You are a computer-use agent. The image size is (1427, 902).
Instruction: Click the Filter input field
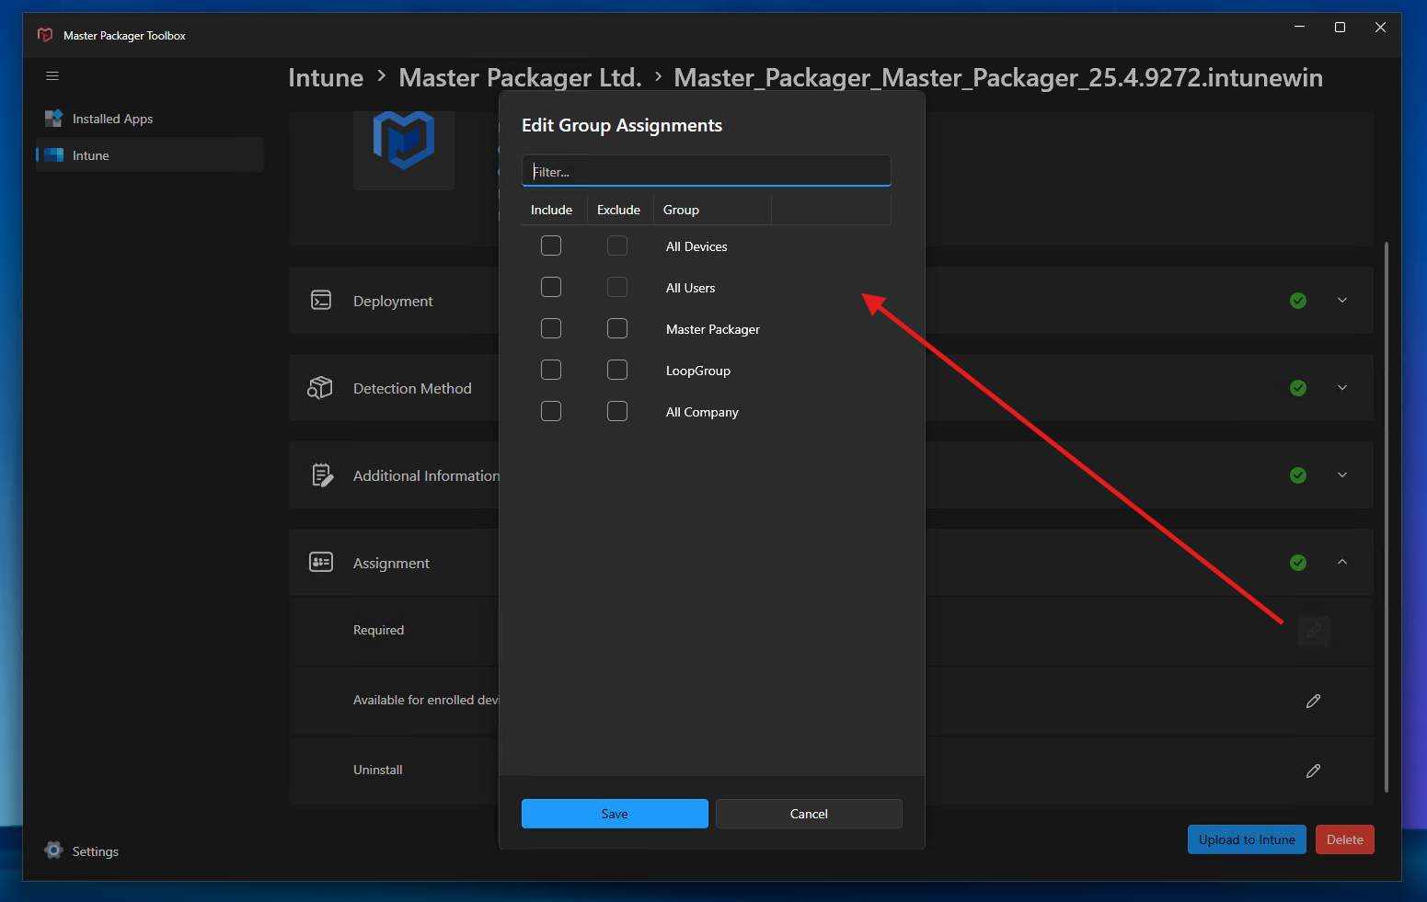click(707, 171)
